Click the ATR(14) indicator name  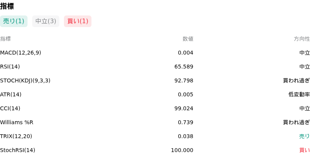pyautogui.click(x=11, y=94)
